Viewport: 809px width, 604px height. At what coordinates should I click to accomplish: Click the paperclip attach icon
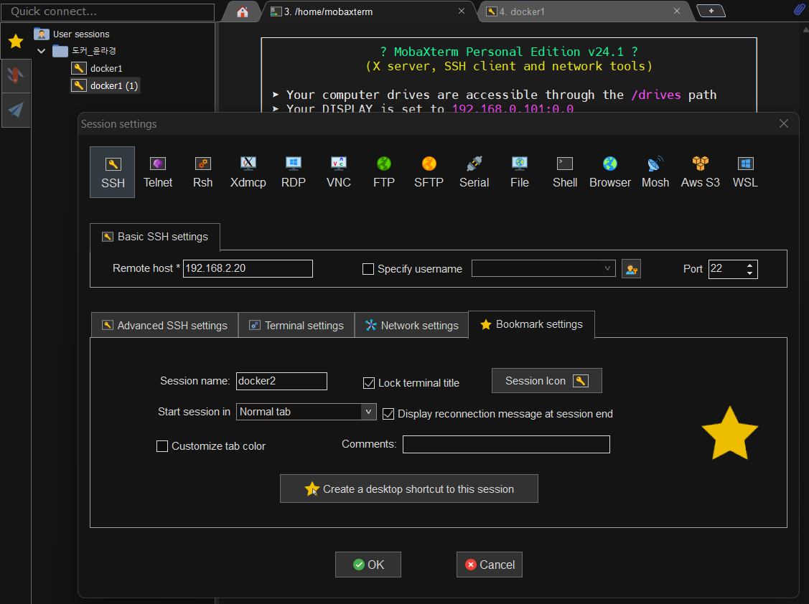(x=799, y=10)
